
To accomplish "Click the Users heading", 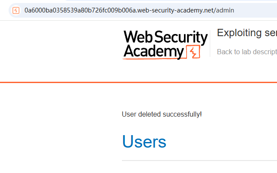I will point(144,142).
